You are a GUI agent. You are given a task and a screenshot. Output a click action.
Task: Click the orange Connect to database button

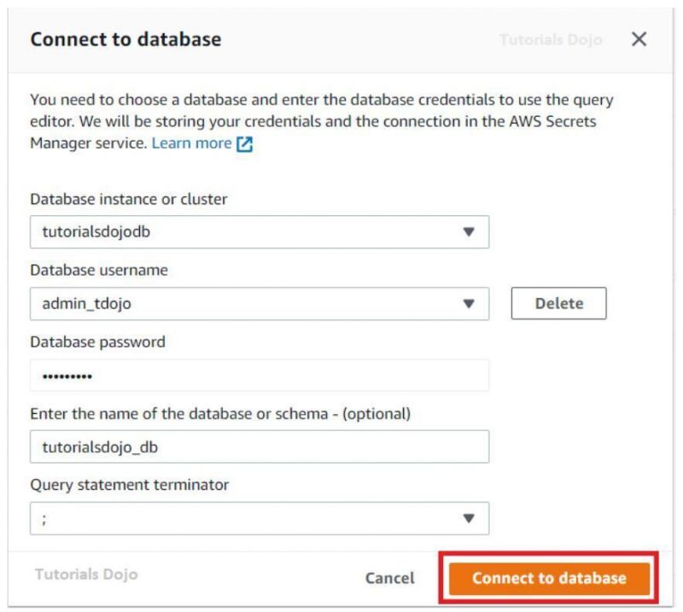549,578
